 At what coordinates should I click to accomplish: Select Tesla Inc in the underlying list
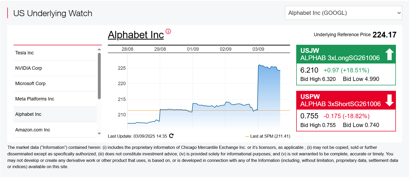55,53
